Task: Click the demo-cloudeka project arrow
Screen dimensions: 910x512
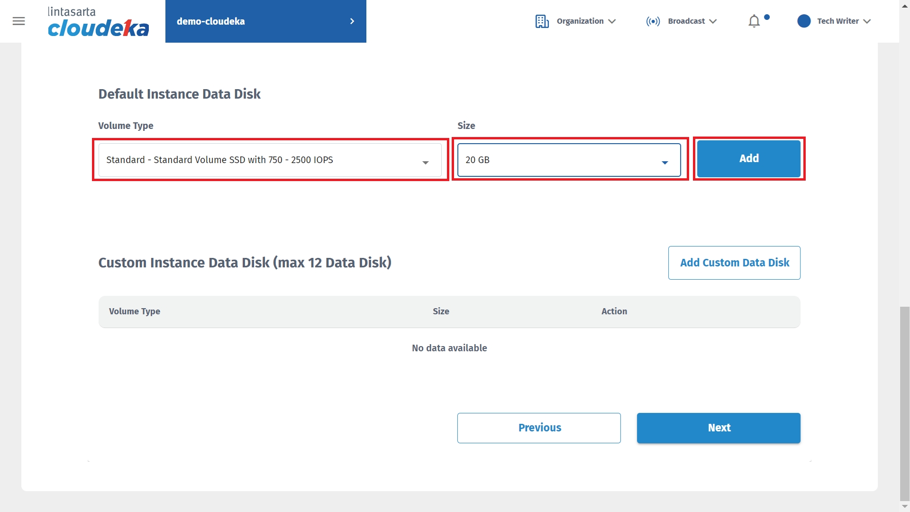Action: (352, 21)
